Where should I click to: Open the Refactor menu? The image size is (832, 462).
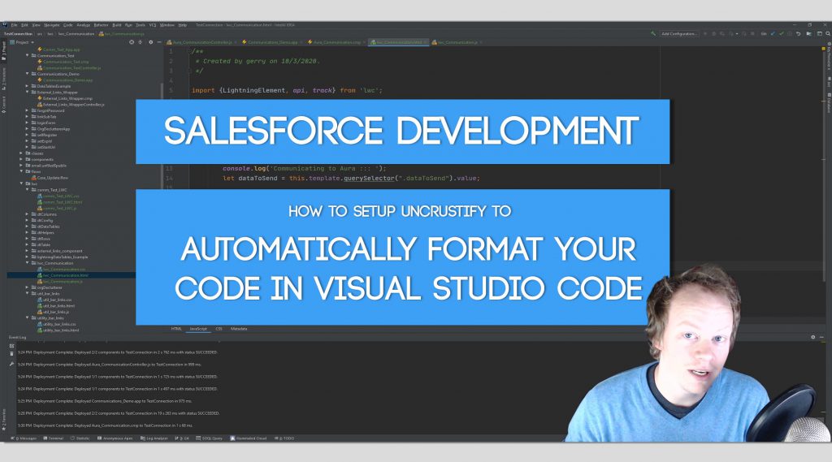(x=101, y=25)
